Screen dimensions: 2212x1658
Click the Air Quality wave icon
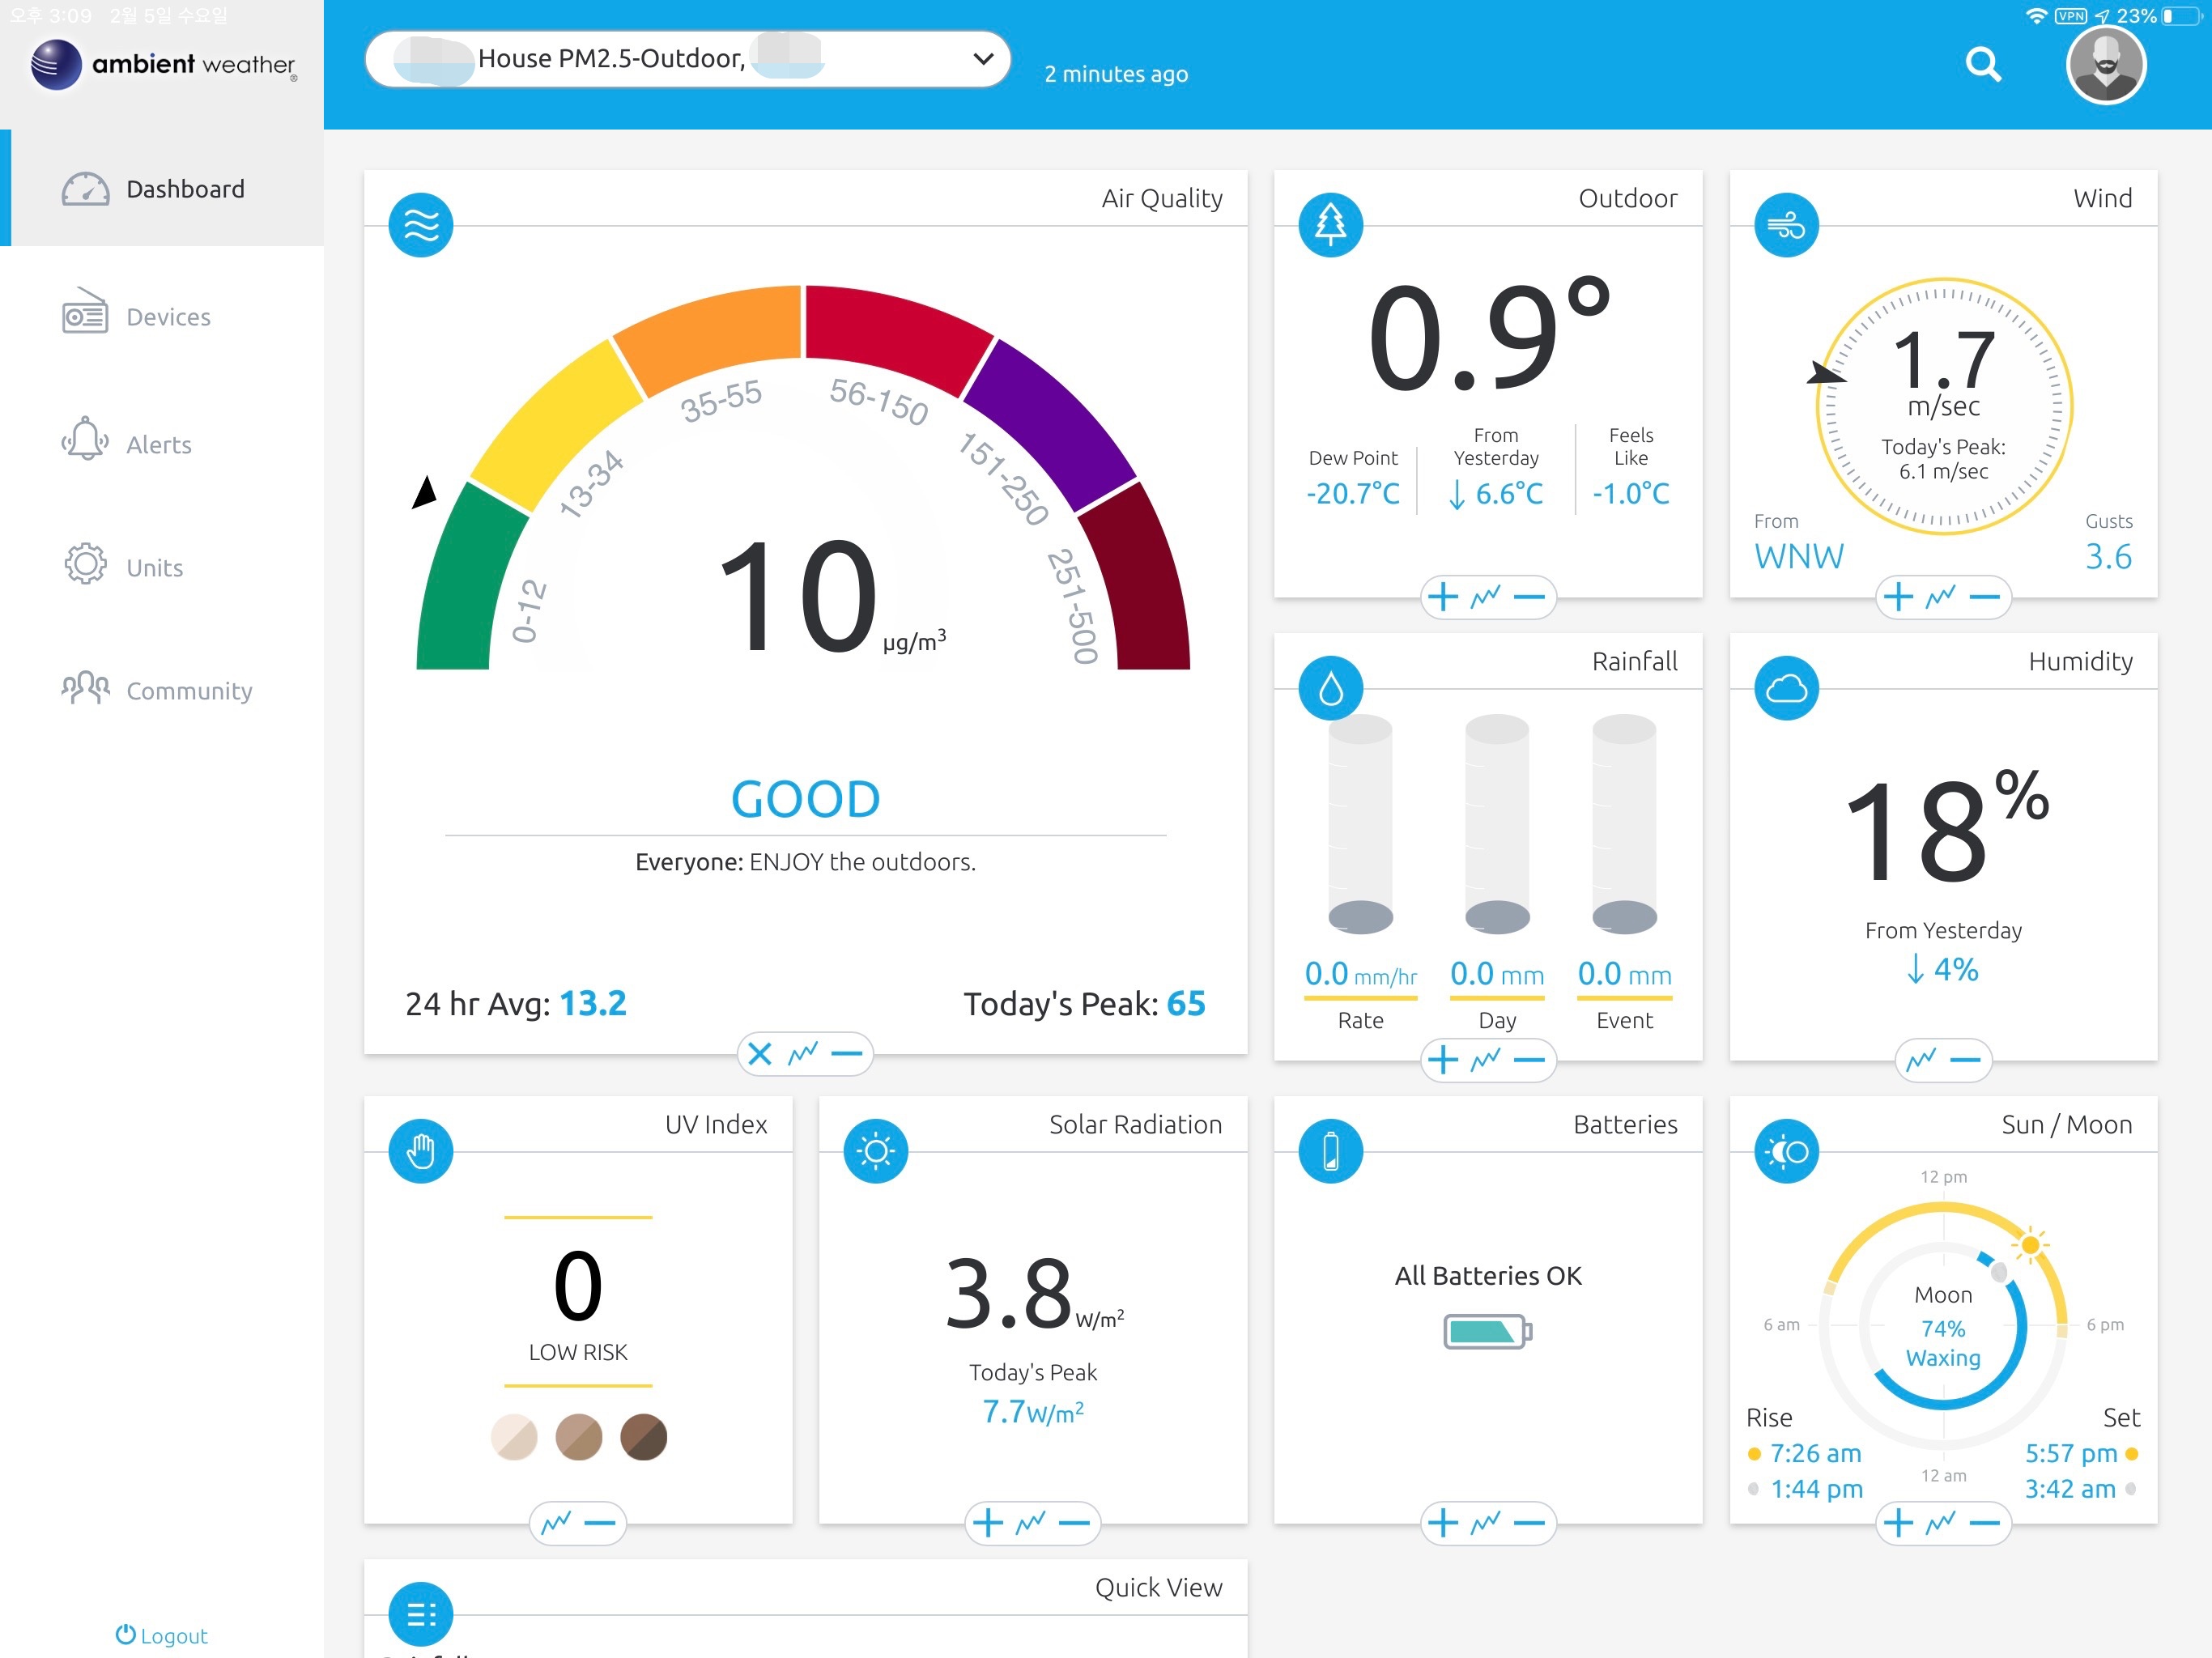[x=420, y=225]
